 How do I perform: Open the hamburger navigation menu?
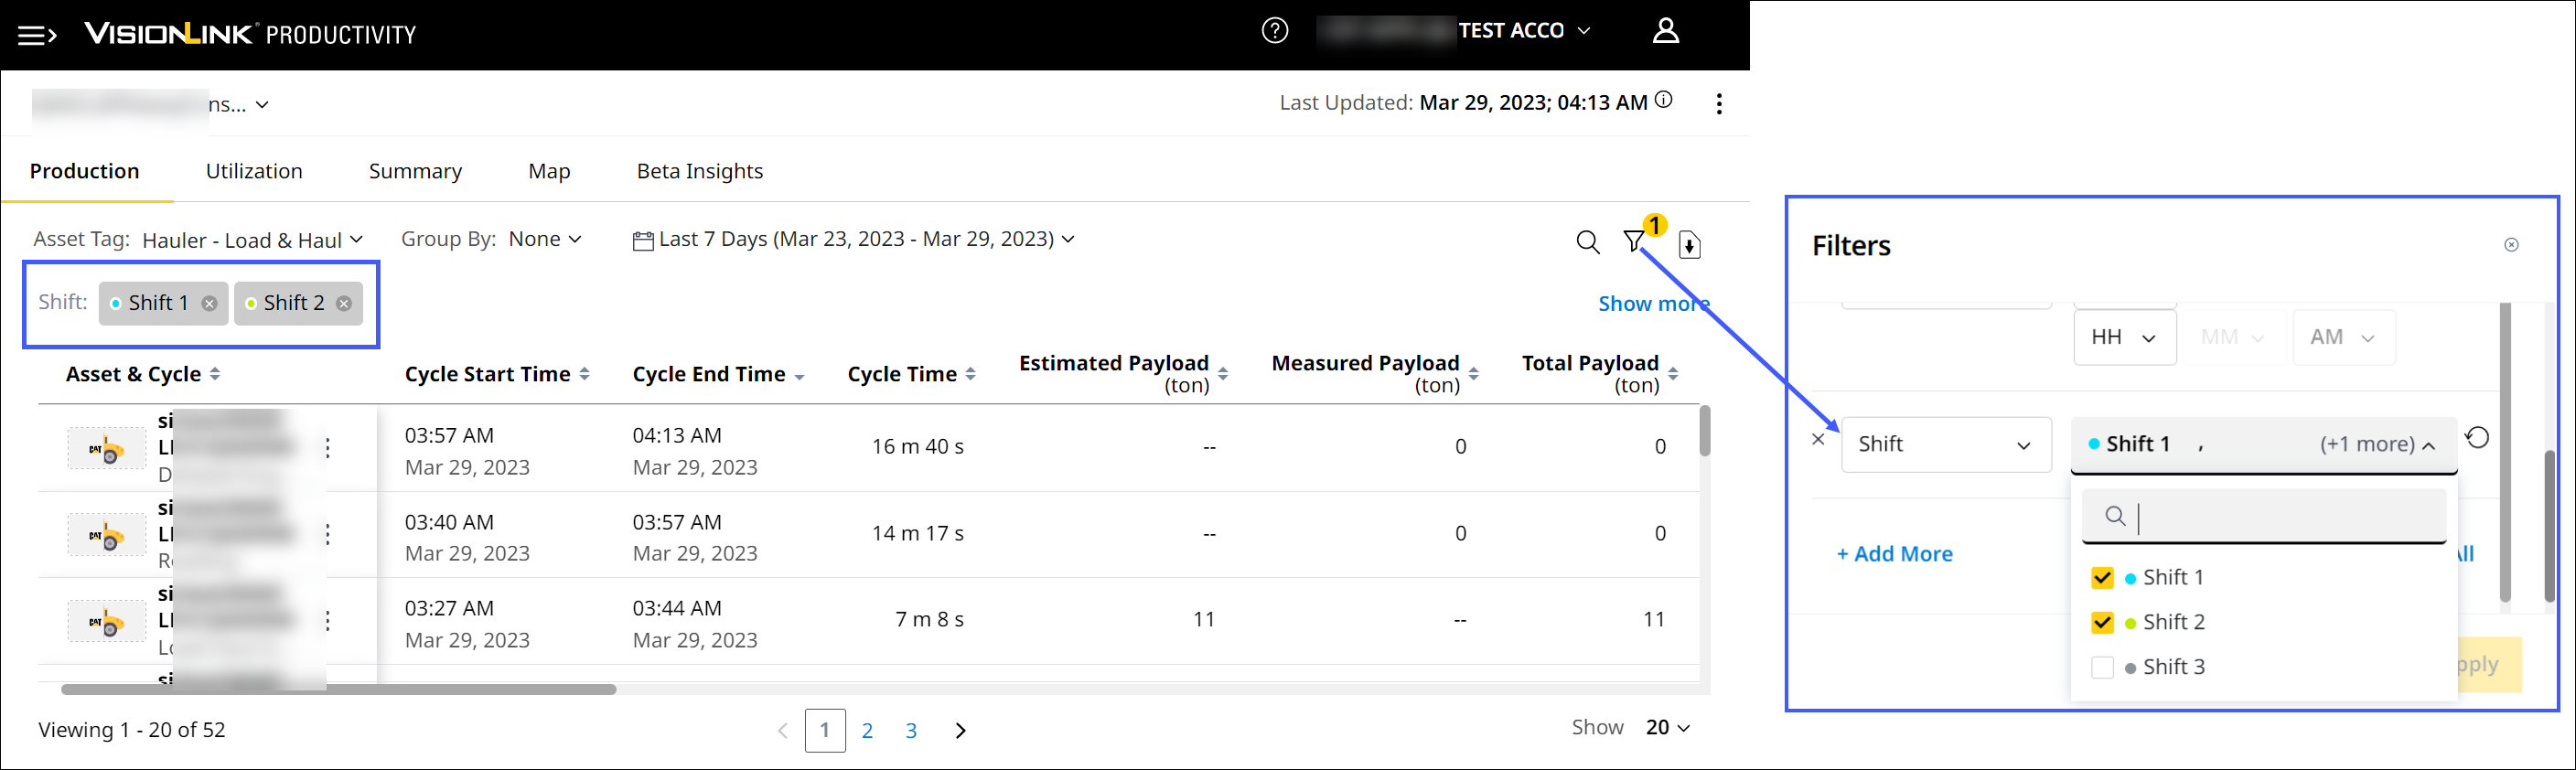coord(36,36)
